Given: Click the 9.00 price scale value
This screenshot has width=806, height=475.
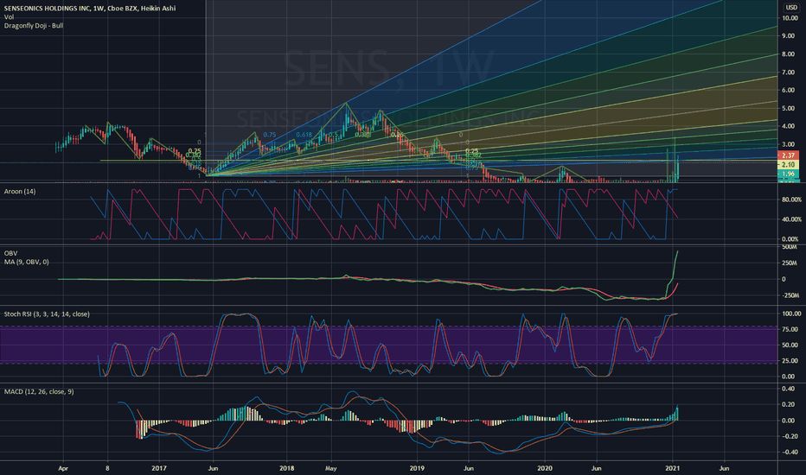Looking at the screenshot, I should point(789,36).
